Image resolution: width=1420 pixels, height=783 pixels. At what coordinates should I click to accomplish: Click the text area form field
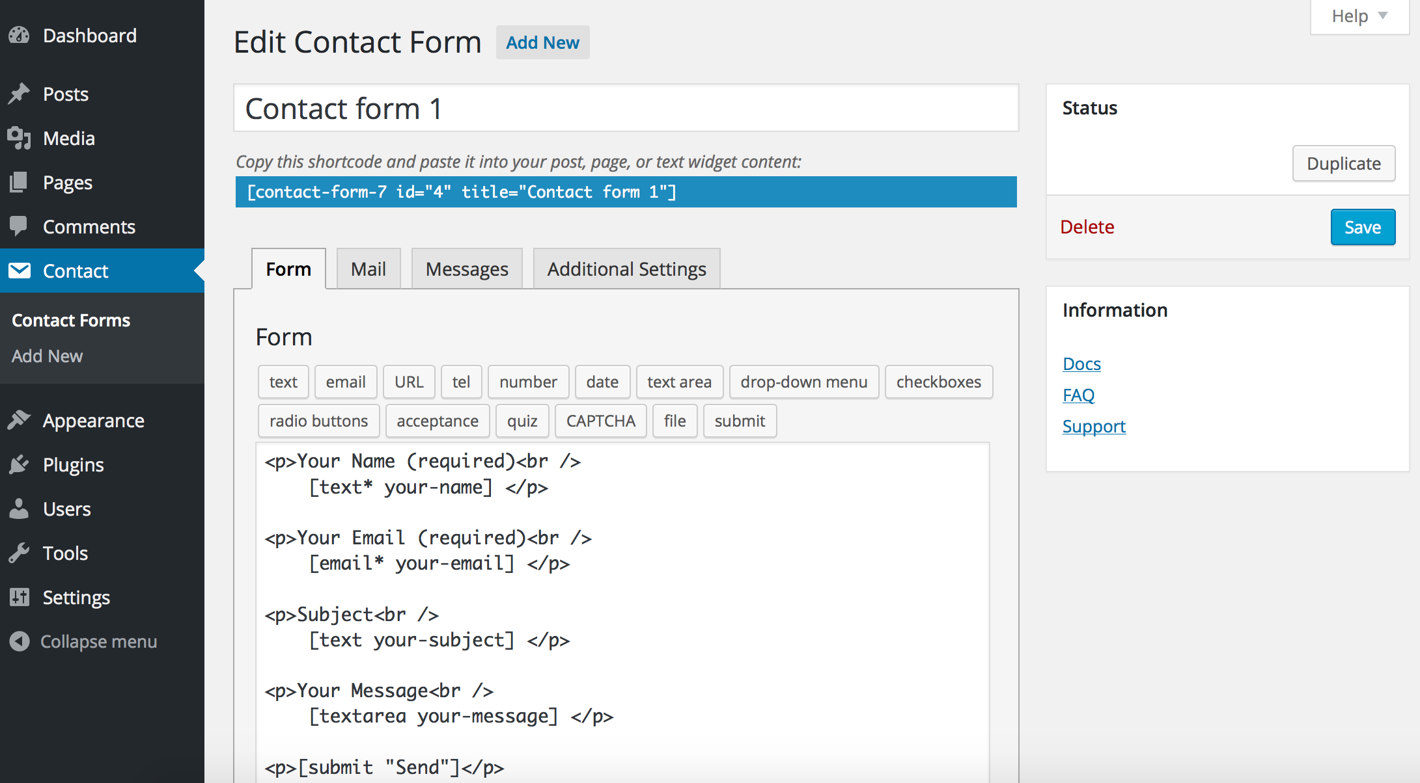[680, 382]
